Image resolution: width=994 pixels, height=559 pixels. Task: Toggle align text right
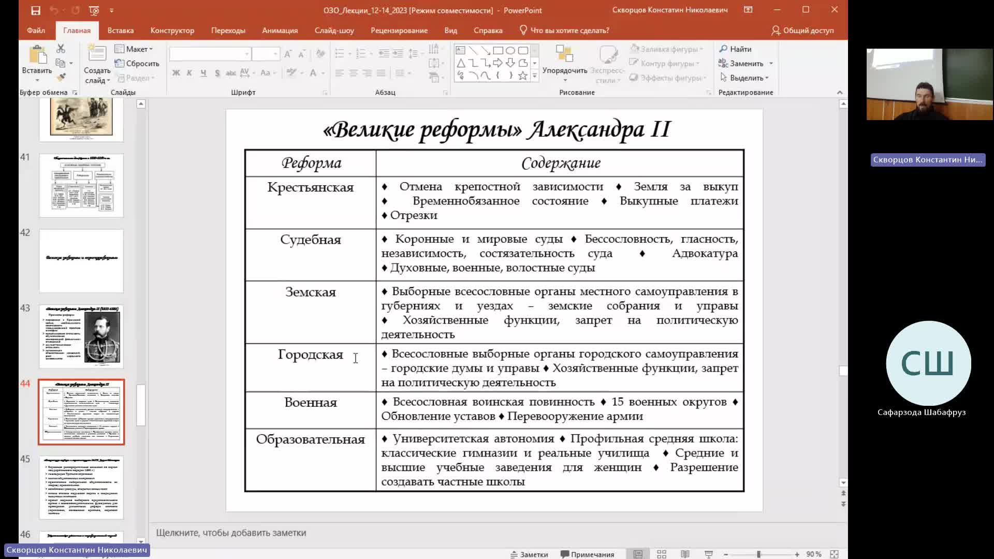(367, 73)
